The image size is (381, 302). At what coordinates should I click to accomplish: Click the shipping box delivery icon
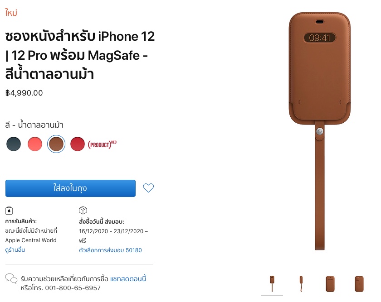pyautogui.click(x=83, y=210)
